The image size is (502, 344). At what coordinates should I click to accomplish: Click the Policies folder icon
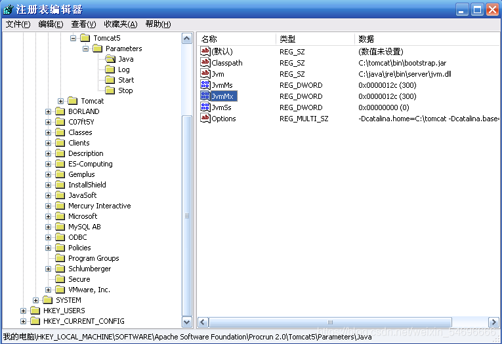pyautogui.click(x=60, y=248)
